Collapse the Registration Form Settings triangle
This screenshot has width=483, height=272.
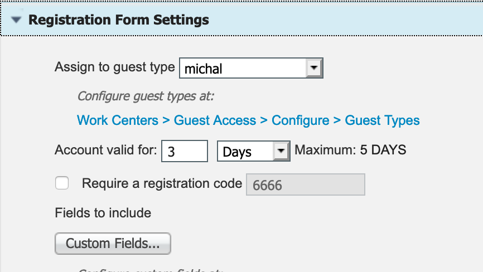point(17,21)
